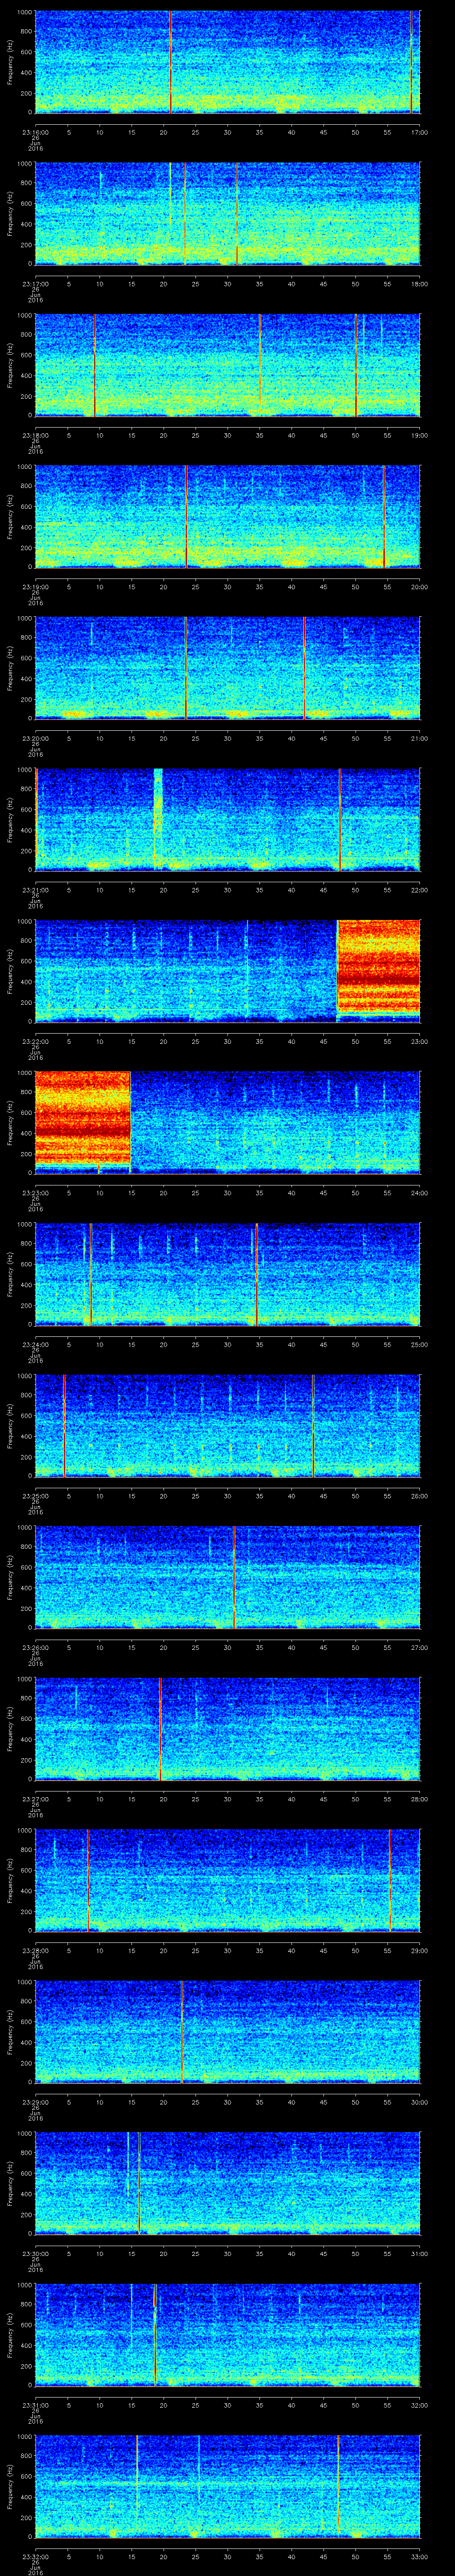
Task: Open the spectrogram panel starting at 23:21:00
Action: 228,820
